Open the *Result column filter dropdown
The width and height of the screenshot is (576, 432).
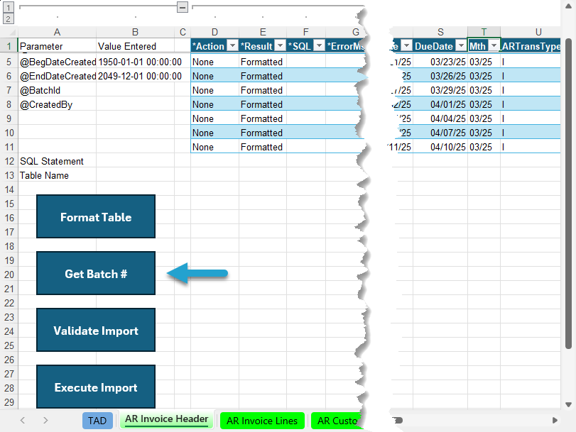281,46
